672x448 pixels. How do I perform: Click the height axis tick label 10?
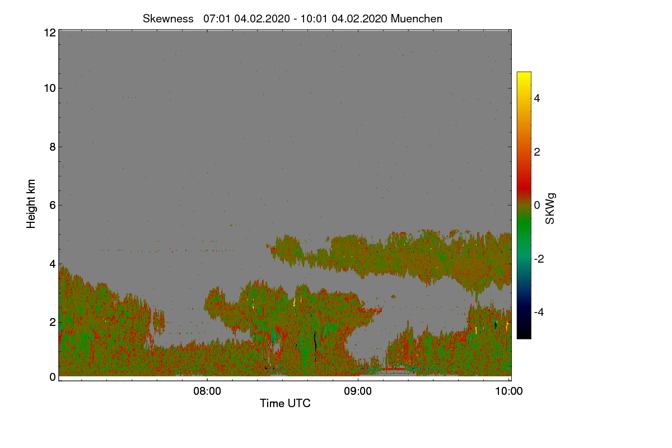tap(49, 88)
